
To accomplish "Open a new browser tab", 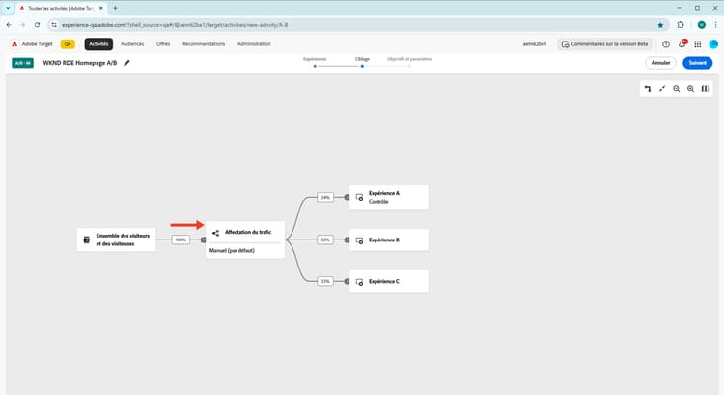I will click(116, 8).
